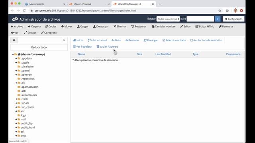Image resolution: width=255 pixels, height=143 pixels.
Task: Click Recargar to reload listing
Action: pyautogui.click(x=151, y=41)
